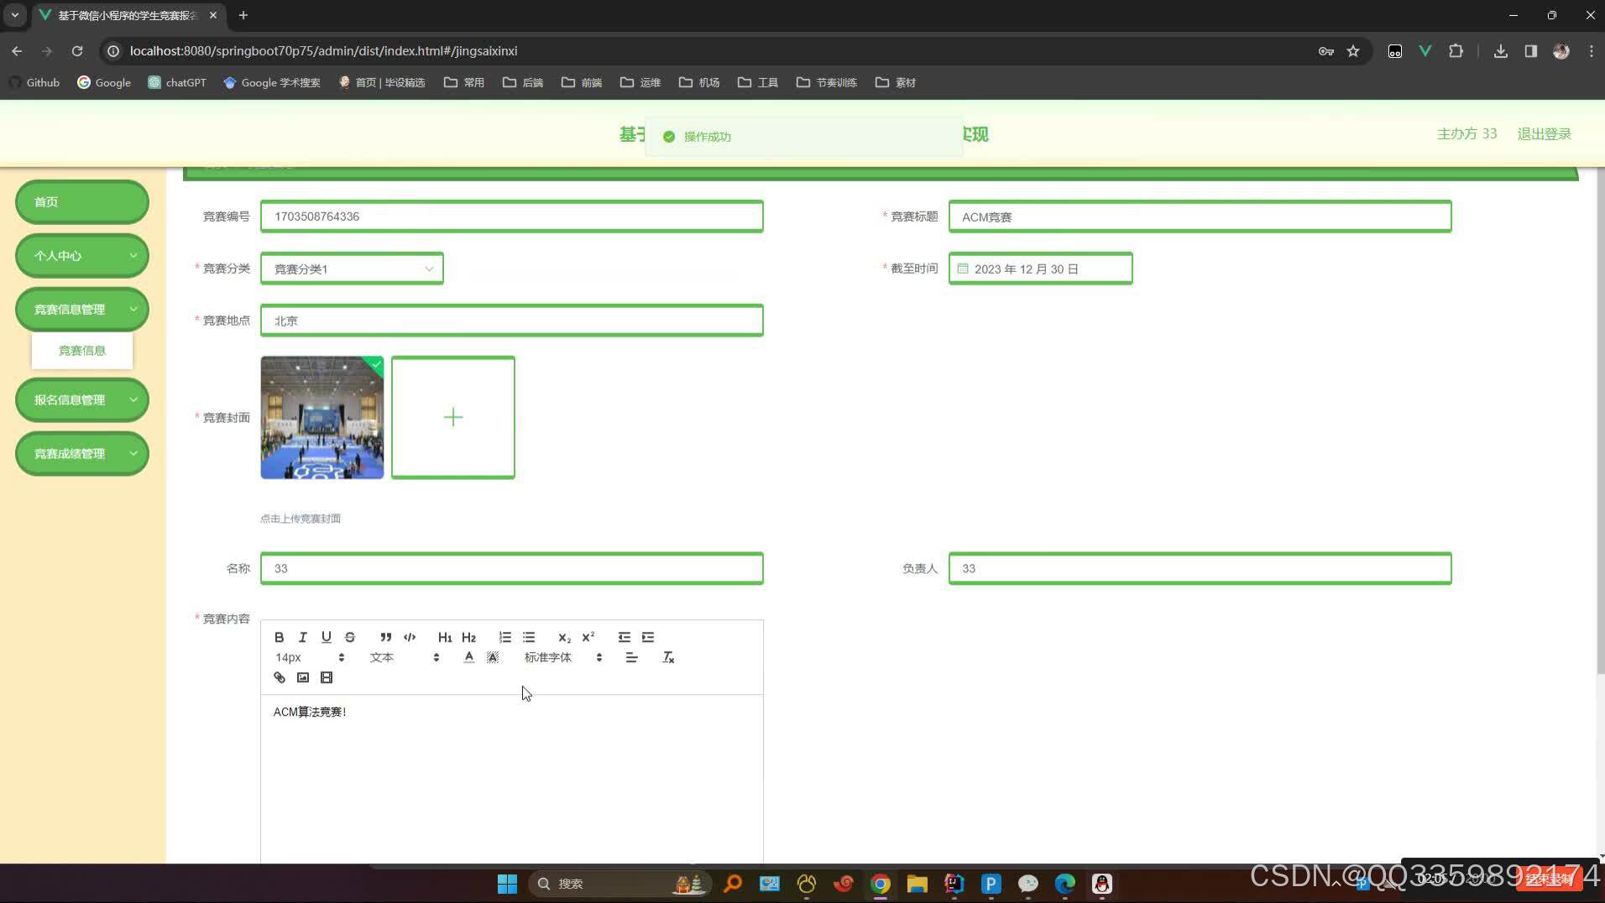Open the text color picker
Image resolution: width=1605 pixels, height=903 pixels.
pyautogui.click(x=468, y=657)
